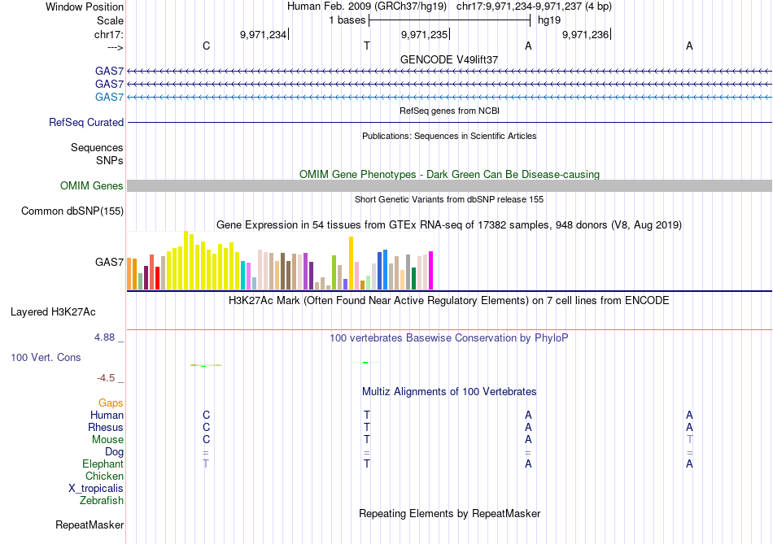Select the X_tropicalis alignment row label
773x544 pixels.
click(96, 489)
